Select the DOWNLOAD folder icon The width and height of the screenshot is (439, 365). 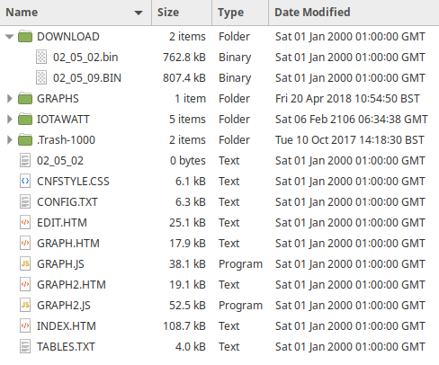click(x=25, y=37)
